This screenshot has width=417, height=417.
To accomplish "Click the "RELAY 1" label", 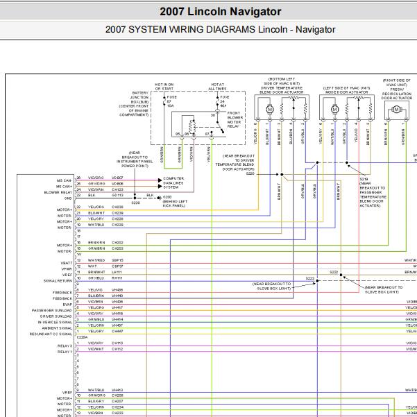I will point(65,352).
